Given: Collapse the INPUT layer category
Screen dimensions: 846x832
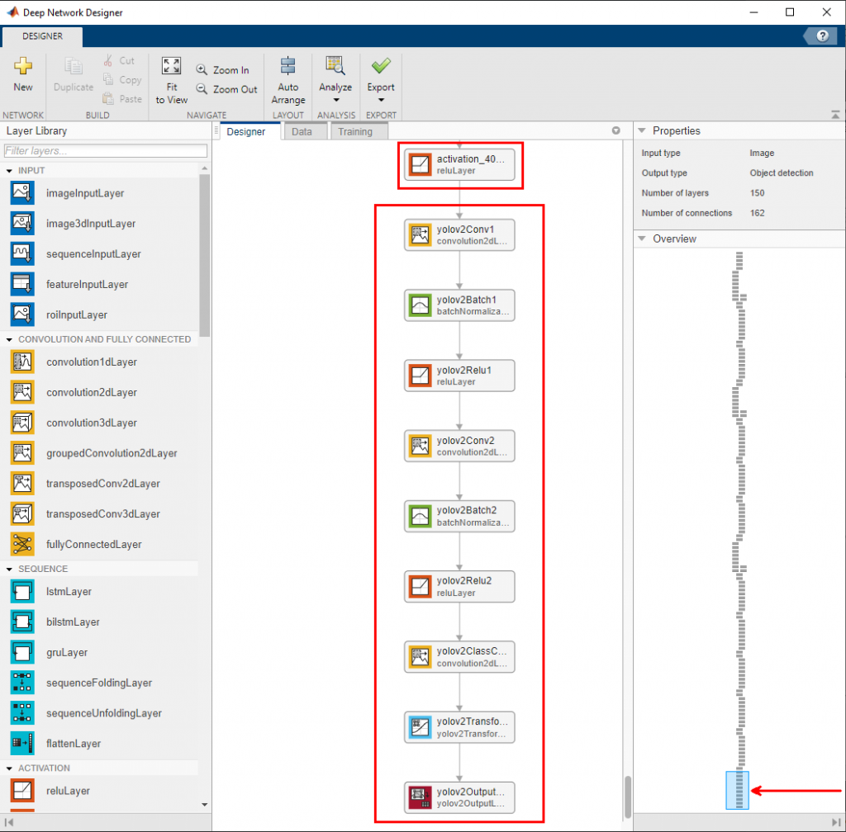Looking at the screenshot, I should (x=10, y=171).
